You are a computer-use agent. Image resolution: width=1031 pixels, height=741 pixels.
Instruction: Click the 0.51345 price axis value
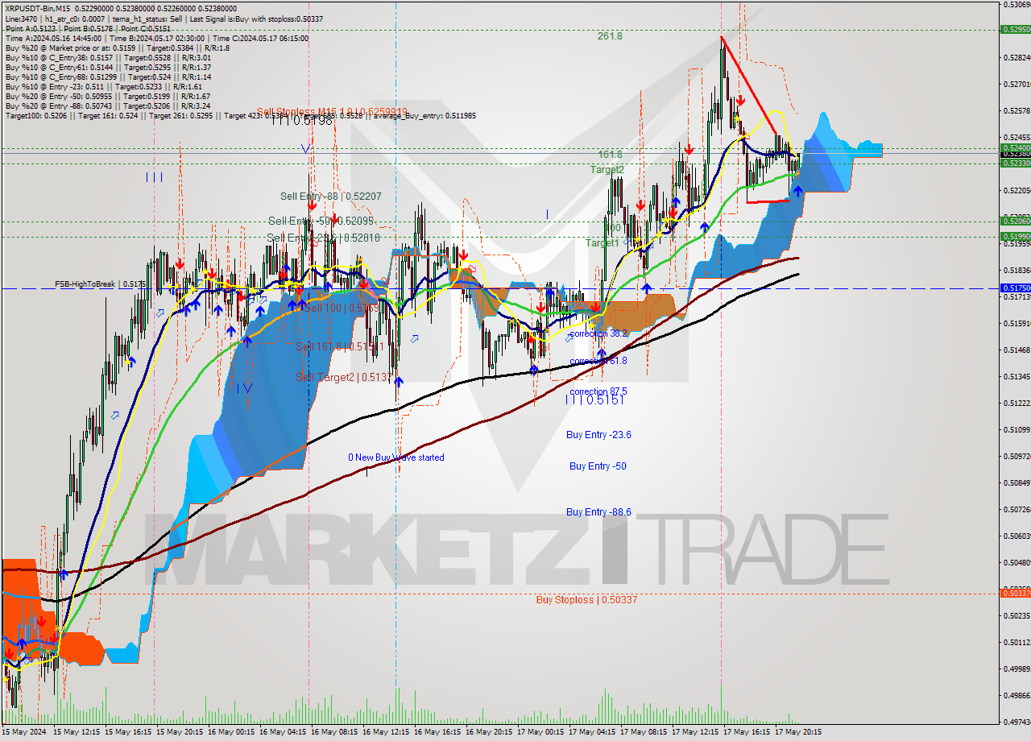click(x=1017, y=377)
